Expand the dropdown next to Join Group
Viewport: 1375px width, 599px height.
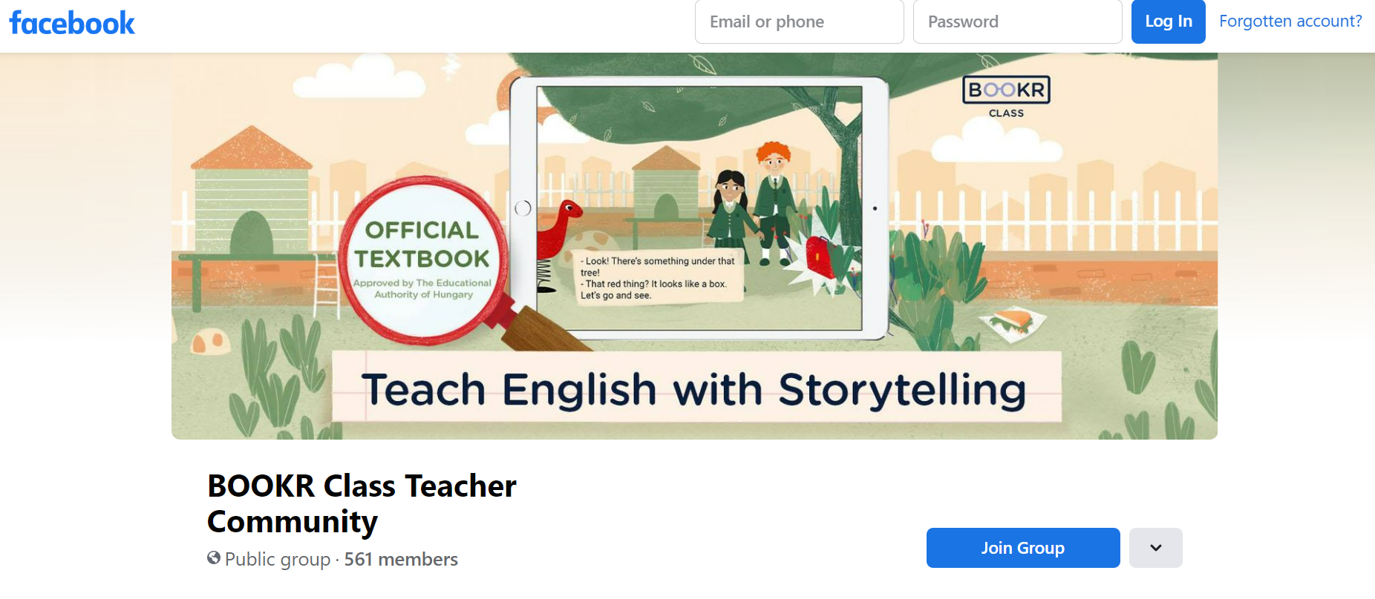point(1155,548)
